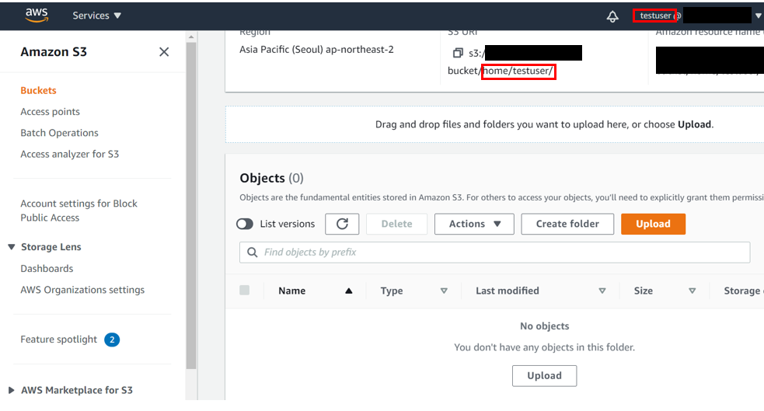Open testuser account menu
This screenshot has width=764, height=411.
point(655,16)
